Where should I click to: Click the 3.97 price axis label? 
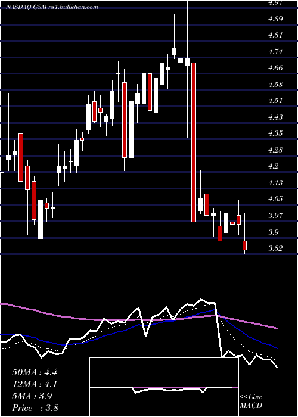pos(275,216)
